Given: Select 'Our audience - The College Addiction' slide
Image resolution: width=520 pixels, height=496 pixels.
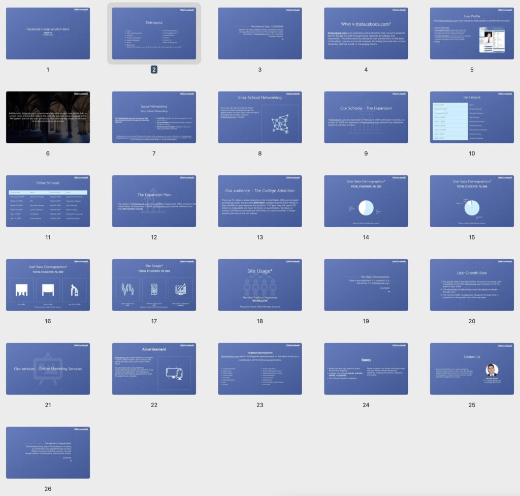Looking at the screenshot, I should (x=259, y=201).
